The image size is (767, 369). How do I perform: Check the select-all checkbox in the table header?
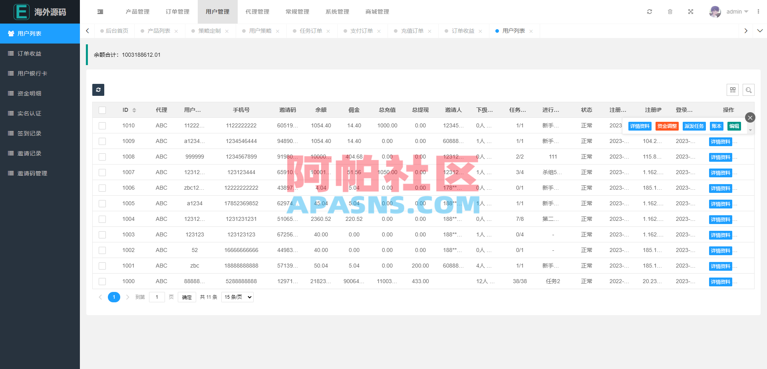(x=102, y=110)
